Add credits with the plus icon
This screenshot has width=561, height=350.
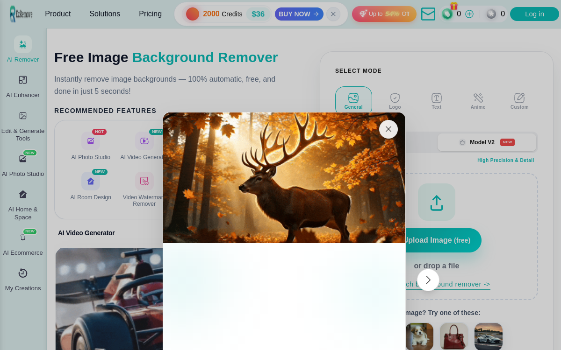click(x=469, y=14)
